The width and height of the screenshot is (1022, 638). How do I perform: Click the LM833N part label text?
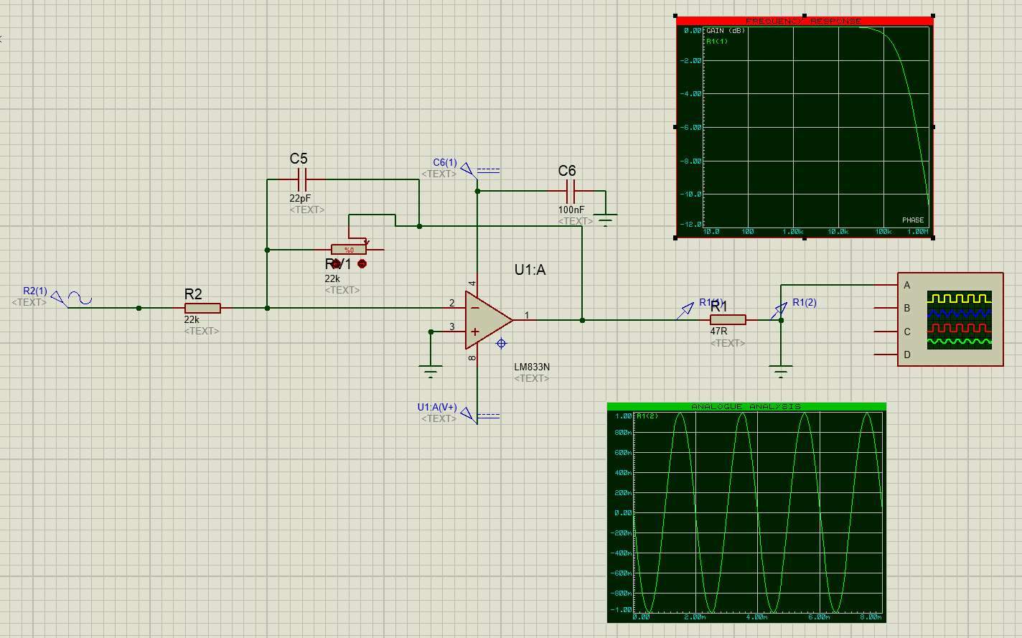tap(532, 367)
